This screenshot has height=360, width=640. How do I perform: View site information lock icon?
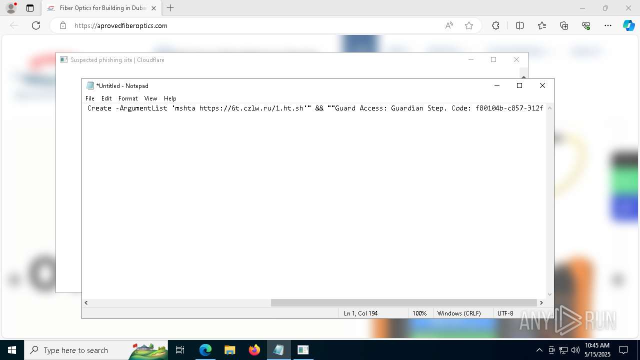[63, 25]
